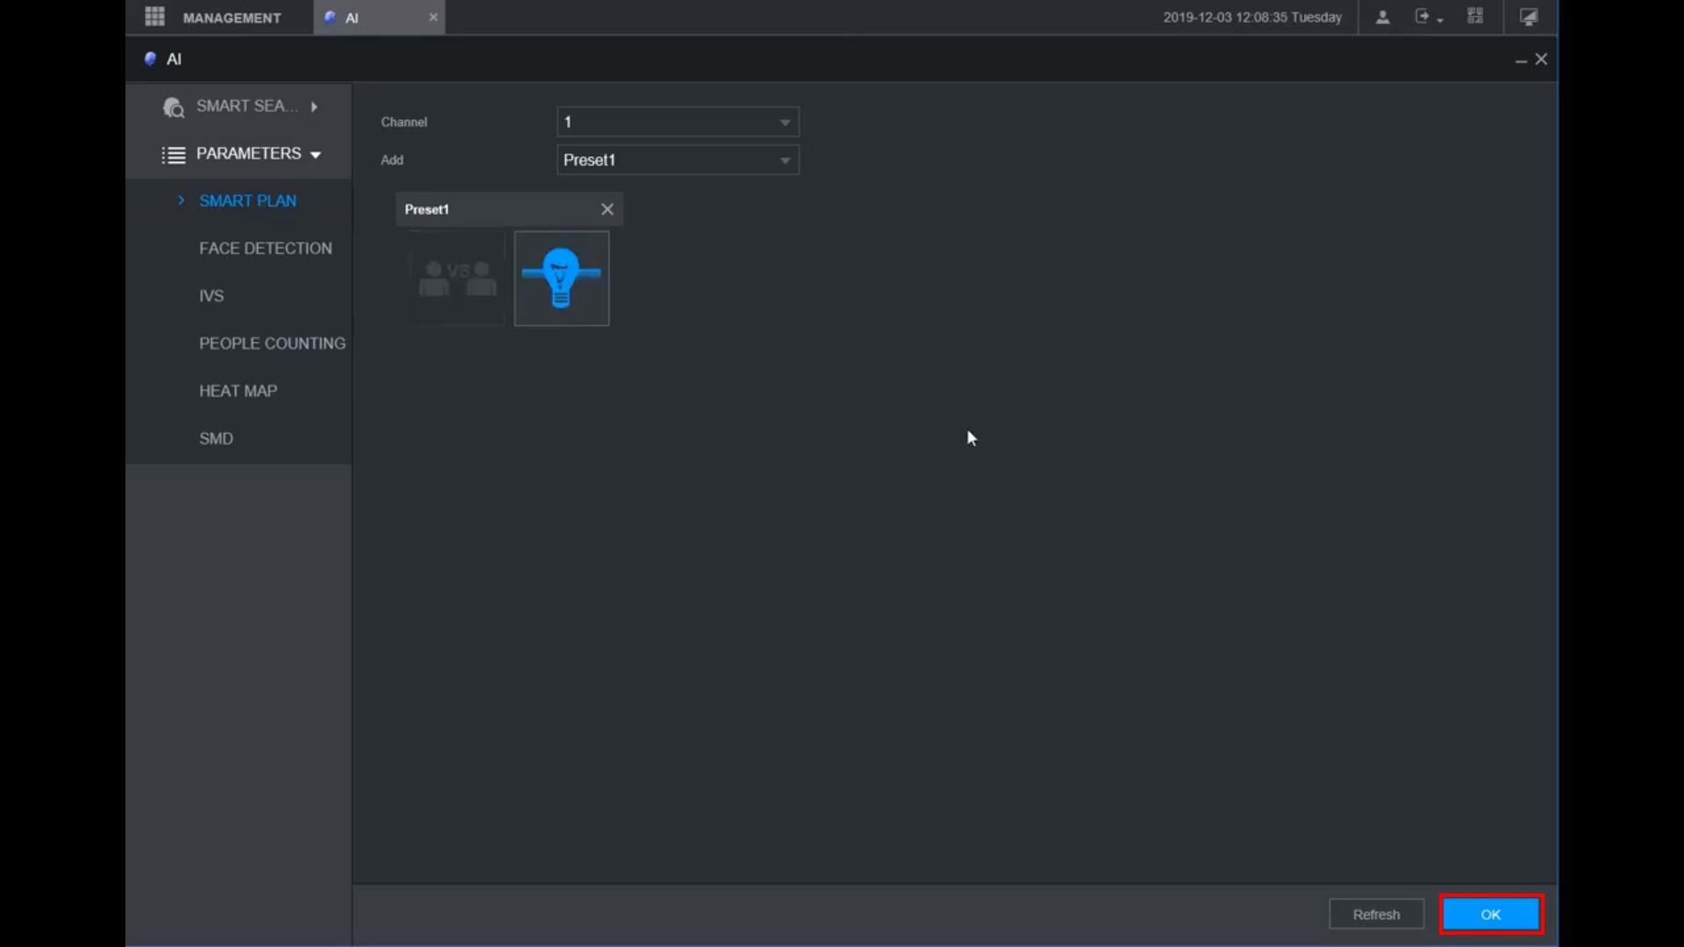Remove the Preset1 plan entry
Screen dimensions: 1684x947
coord(607,210)
